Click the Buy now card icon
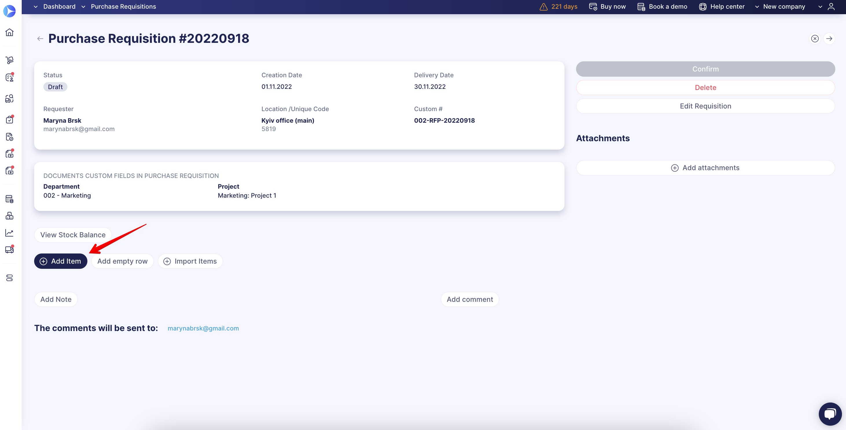 coord(593,7)
